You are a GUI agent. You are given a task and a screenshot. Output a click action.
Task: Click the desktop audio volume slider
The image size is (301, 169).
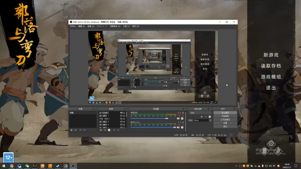pos(153,118)
